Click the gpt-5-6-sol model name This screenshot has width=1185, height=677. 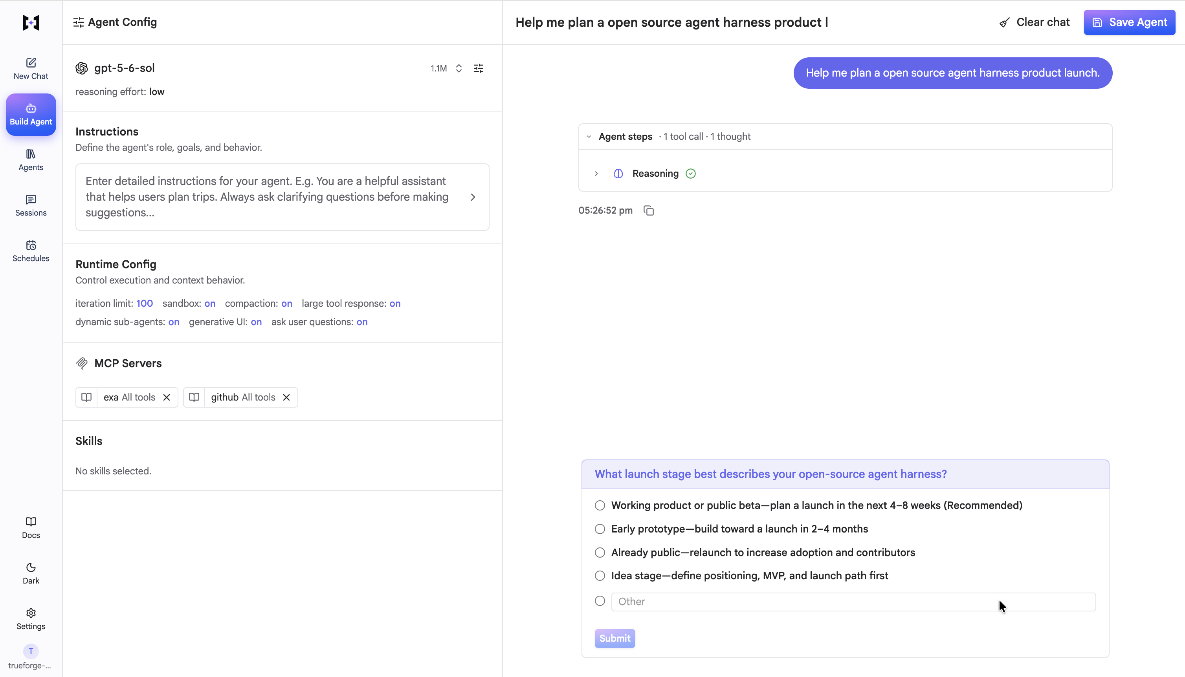tap(124, 68)
